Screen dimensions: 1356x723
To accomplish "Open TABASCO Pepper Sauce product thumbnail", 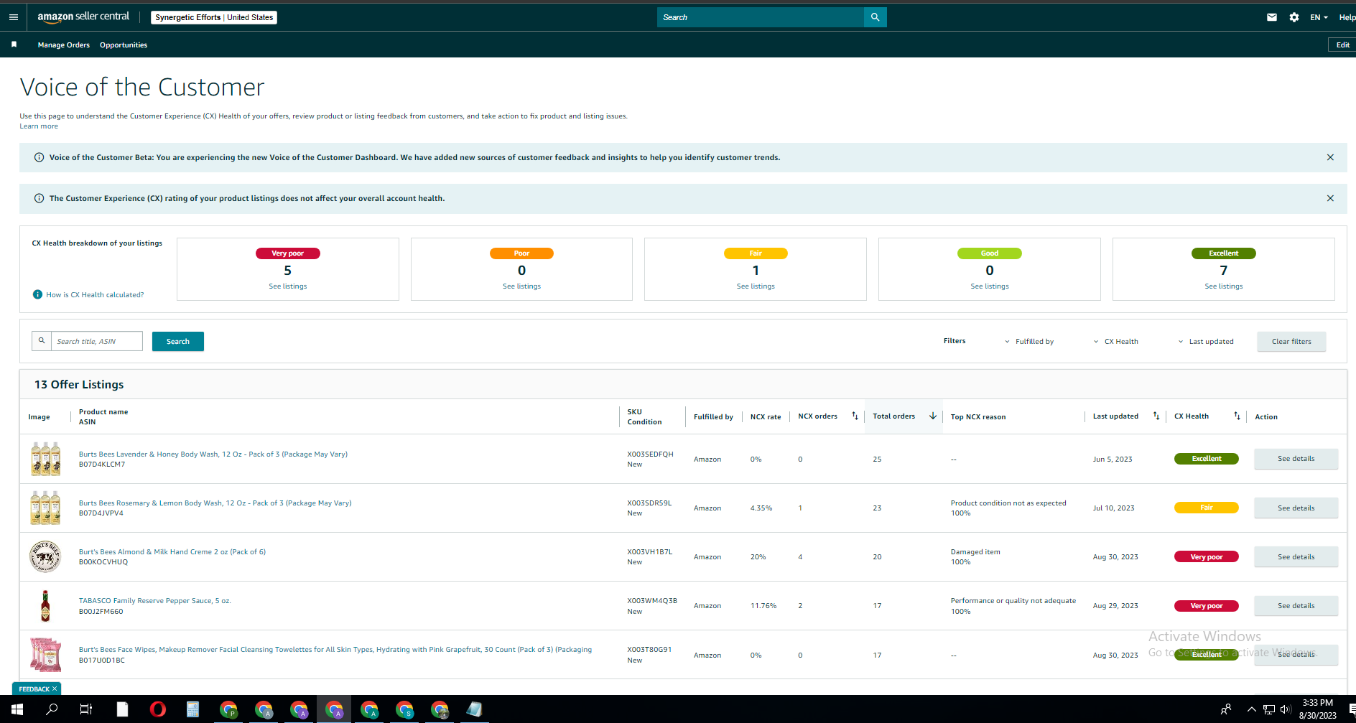I will (x=45, y=605).
